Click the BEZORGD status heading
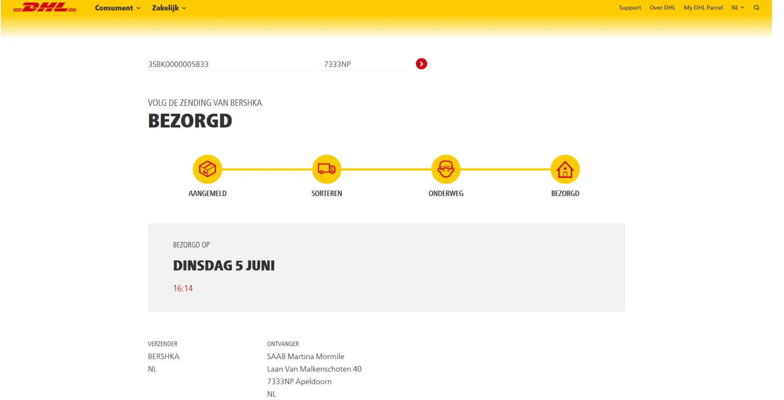 coord(190,121)
